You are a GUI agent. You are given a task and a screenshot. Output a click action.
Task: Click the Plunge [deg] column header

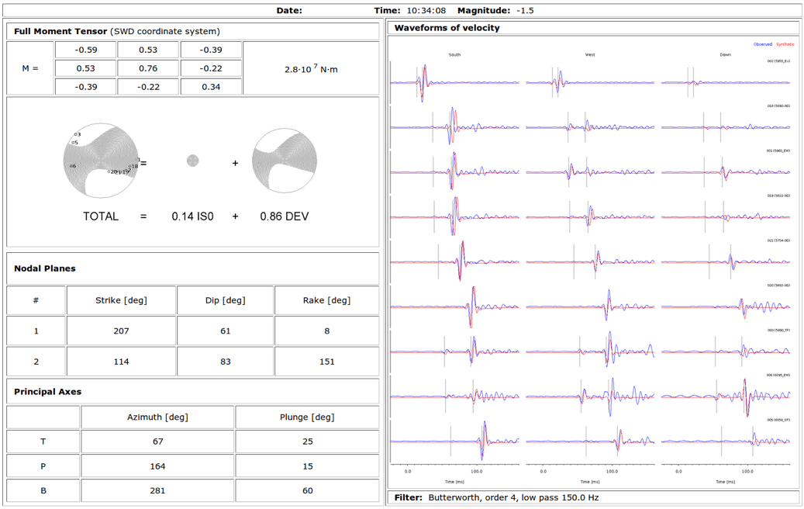[x=307, y=417]
